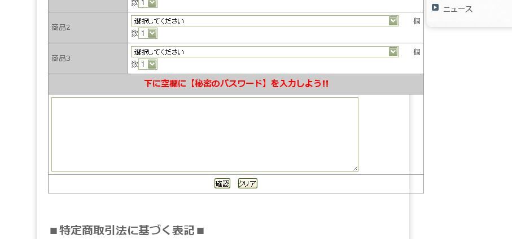The height and width of the screenshot is (239, 512).
Task: Open the 商品2 product selection dropdown
Action: pos(265,21)
